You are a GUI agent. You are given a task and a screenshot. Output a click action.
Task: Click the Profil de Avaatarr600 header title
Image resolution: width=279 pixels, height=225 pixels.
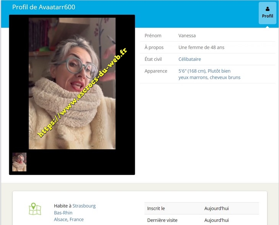click(44, 7)
